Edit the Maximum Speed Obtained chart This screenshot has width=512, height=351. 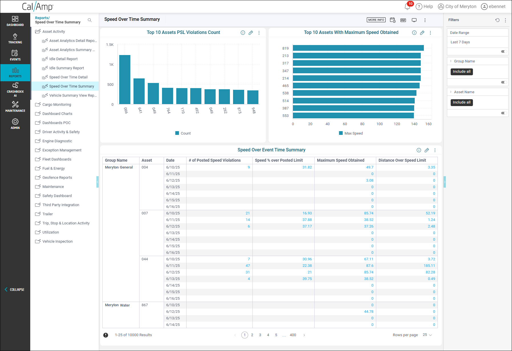pyautogui.click(x=422, y=33)
